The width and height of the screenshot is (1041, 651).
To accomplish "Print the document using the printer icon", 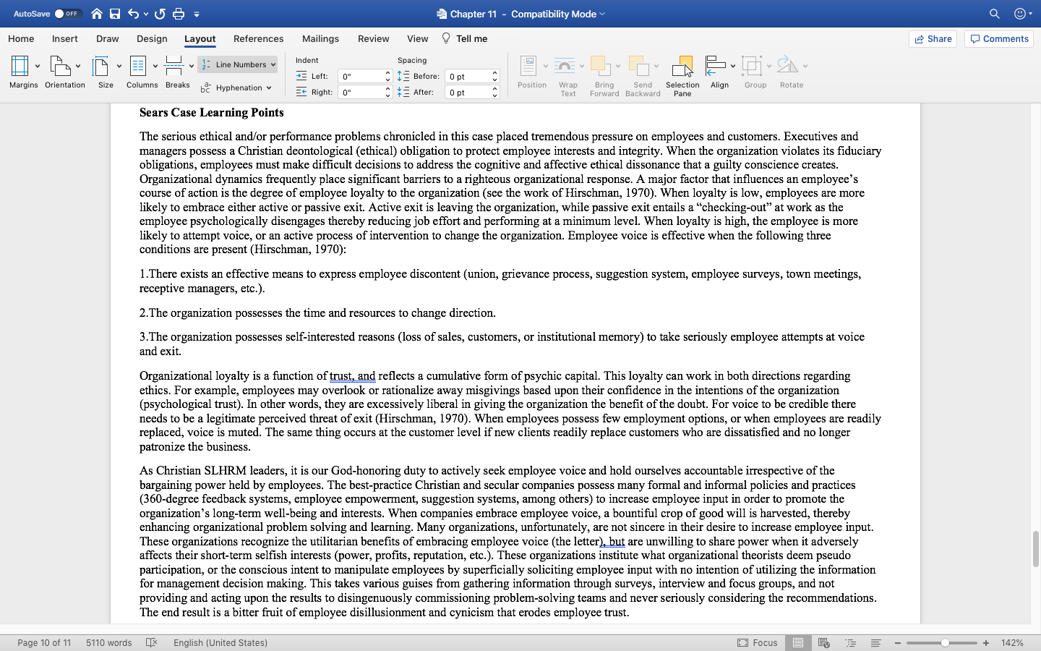I will pos(179,14).
